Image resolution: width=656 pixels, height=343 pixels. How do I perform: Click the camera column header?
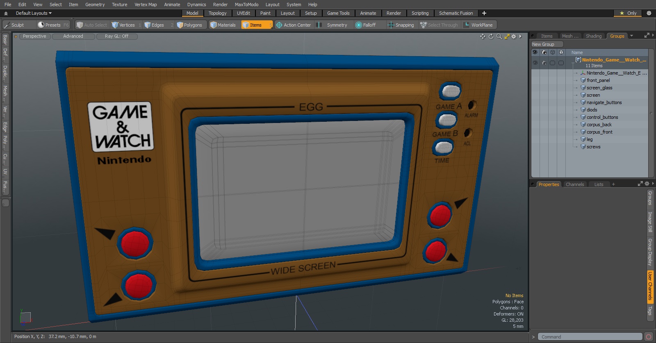coord(544,52)
